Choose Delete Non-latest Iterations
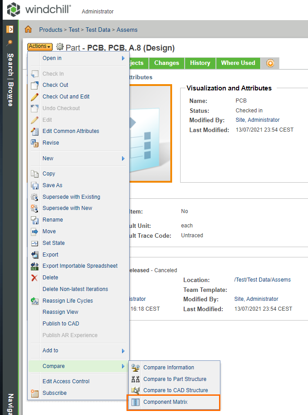 (76, 289)
